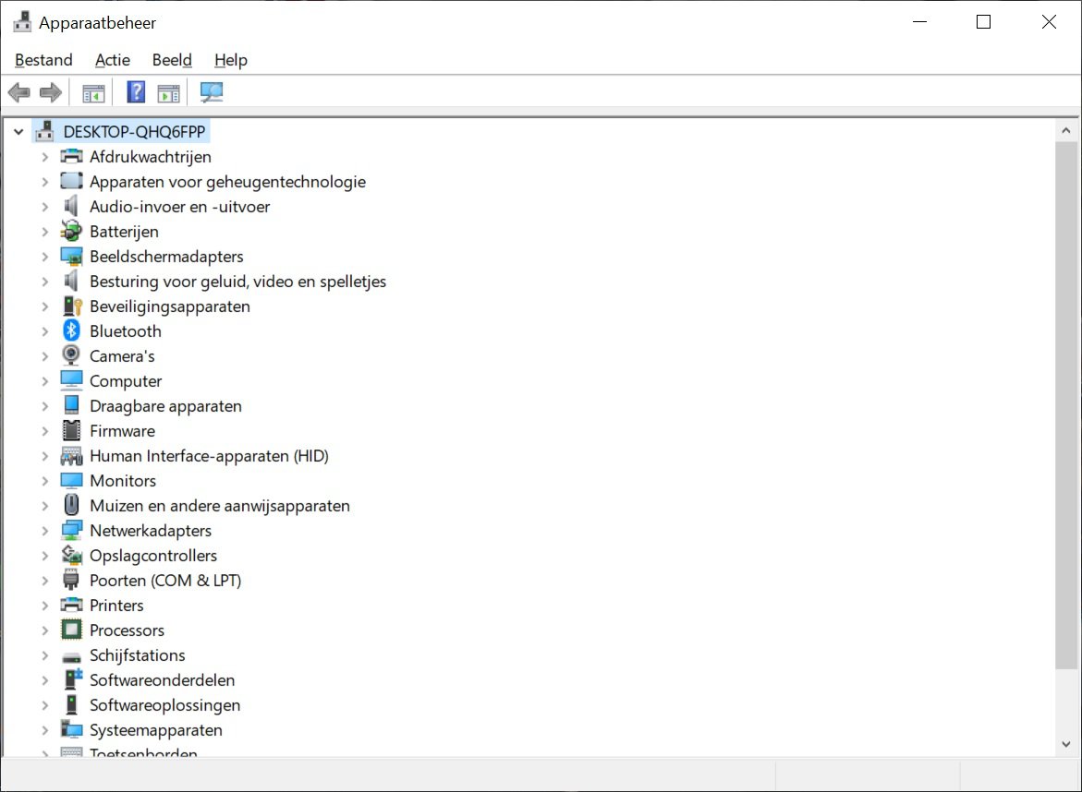This screenshot has height=792, width=1082.
Task: Expand the Netwerkadapters node
Action: coord(45,531)
